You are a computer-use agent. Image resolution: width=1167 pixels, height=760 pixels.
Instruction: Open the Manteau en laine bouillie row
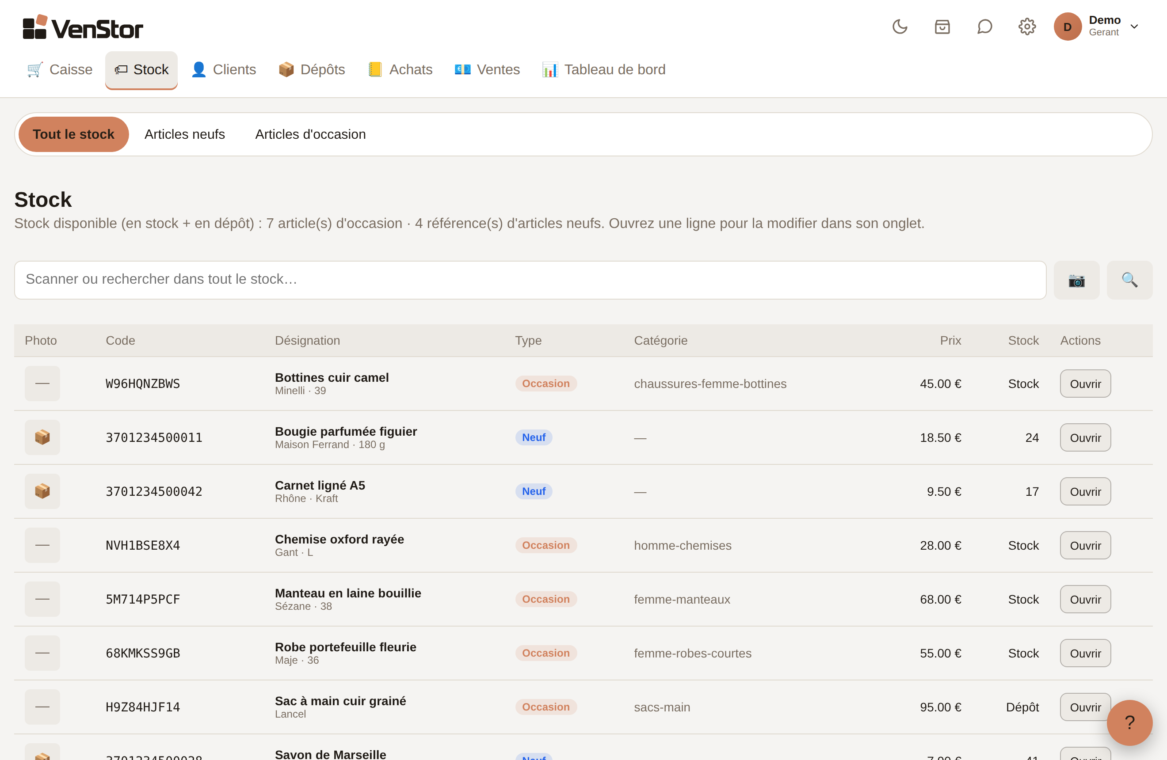pos(1085,599)
